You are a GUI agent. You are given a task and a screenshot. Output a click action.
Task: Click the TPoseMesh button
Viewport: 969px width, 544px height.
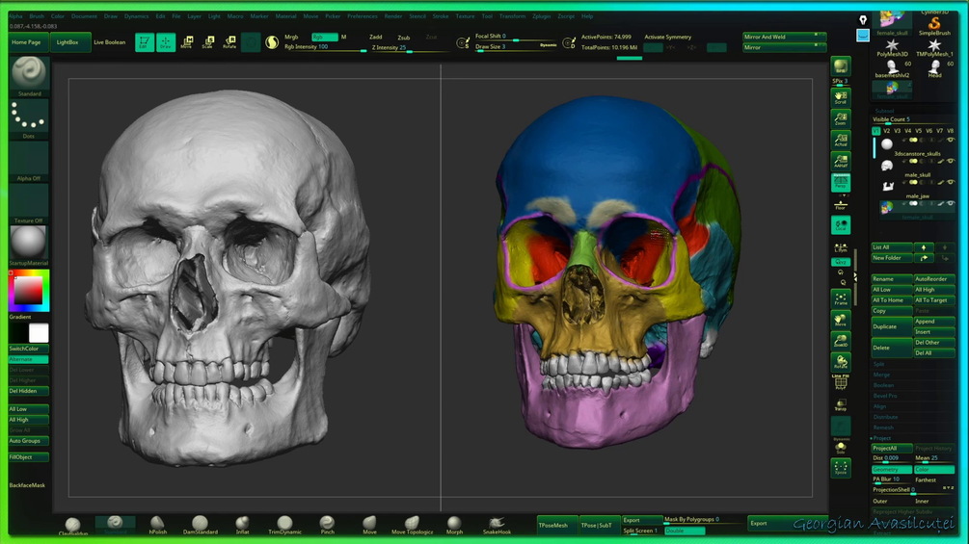[556, 525]
